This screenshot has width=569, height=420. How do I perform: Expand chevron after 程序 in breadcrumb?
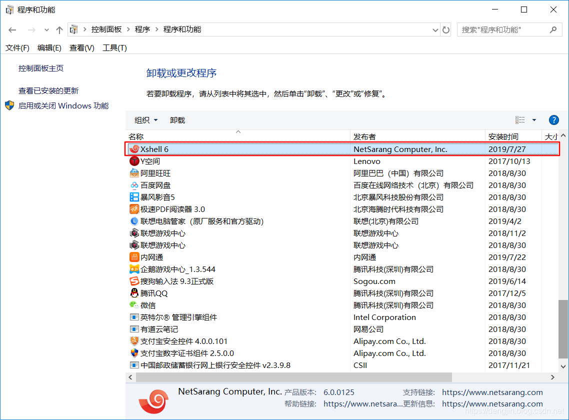tap(156, 29)
